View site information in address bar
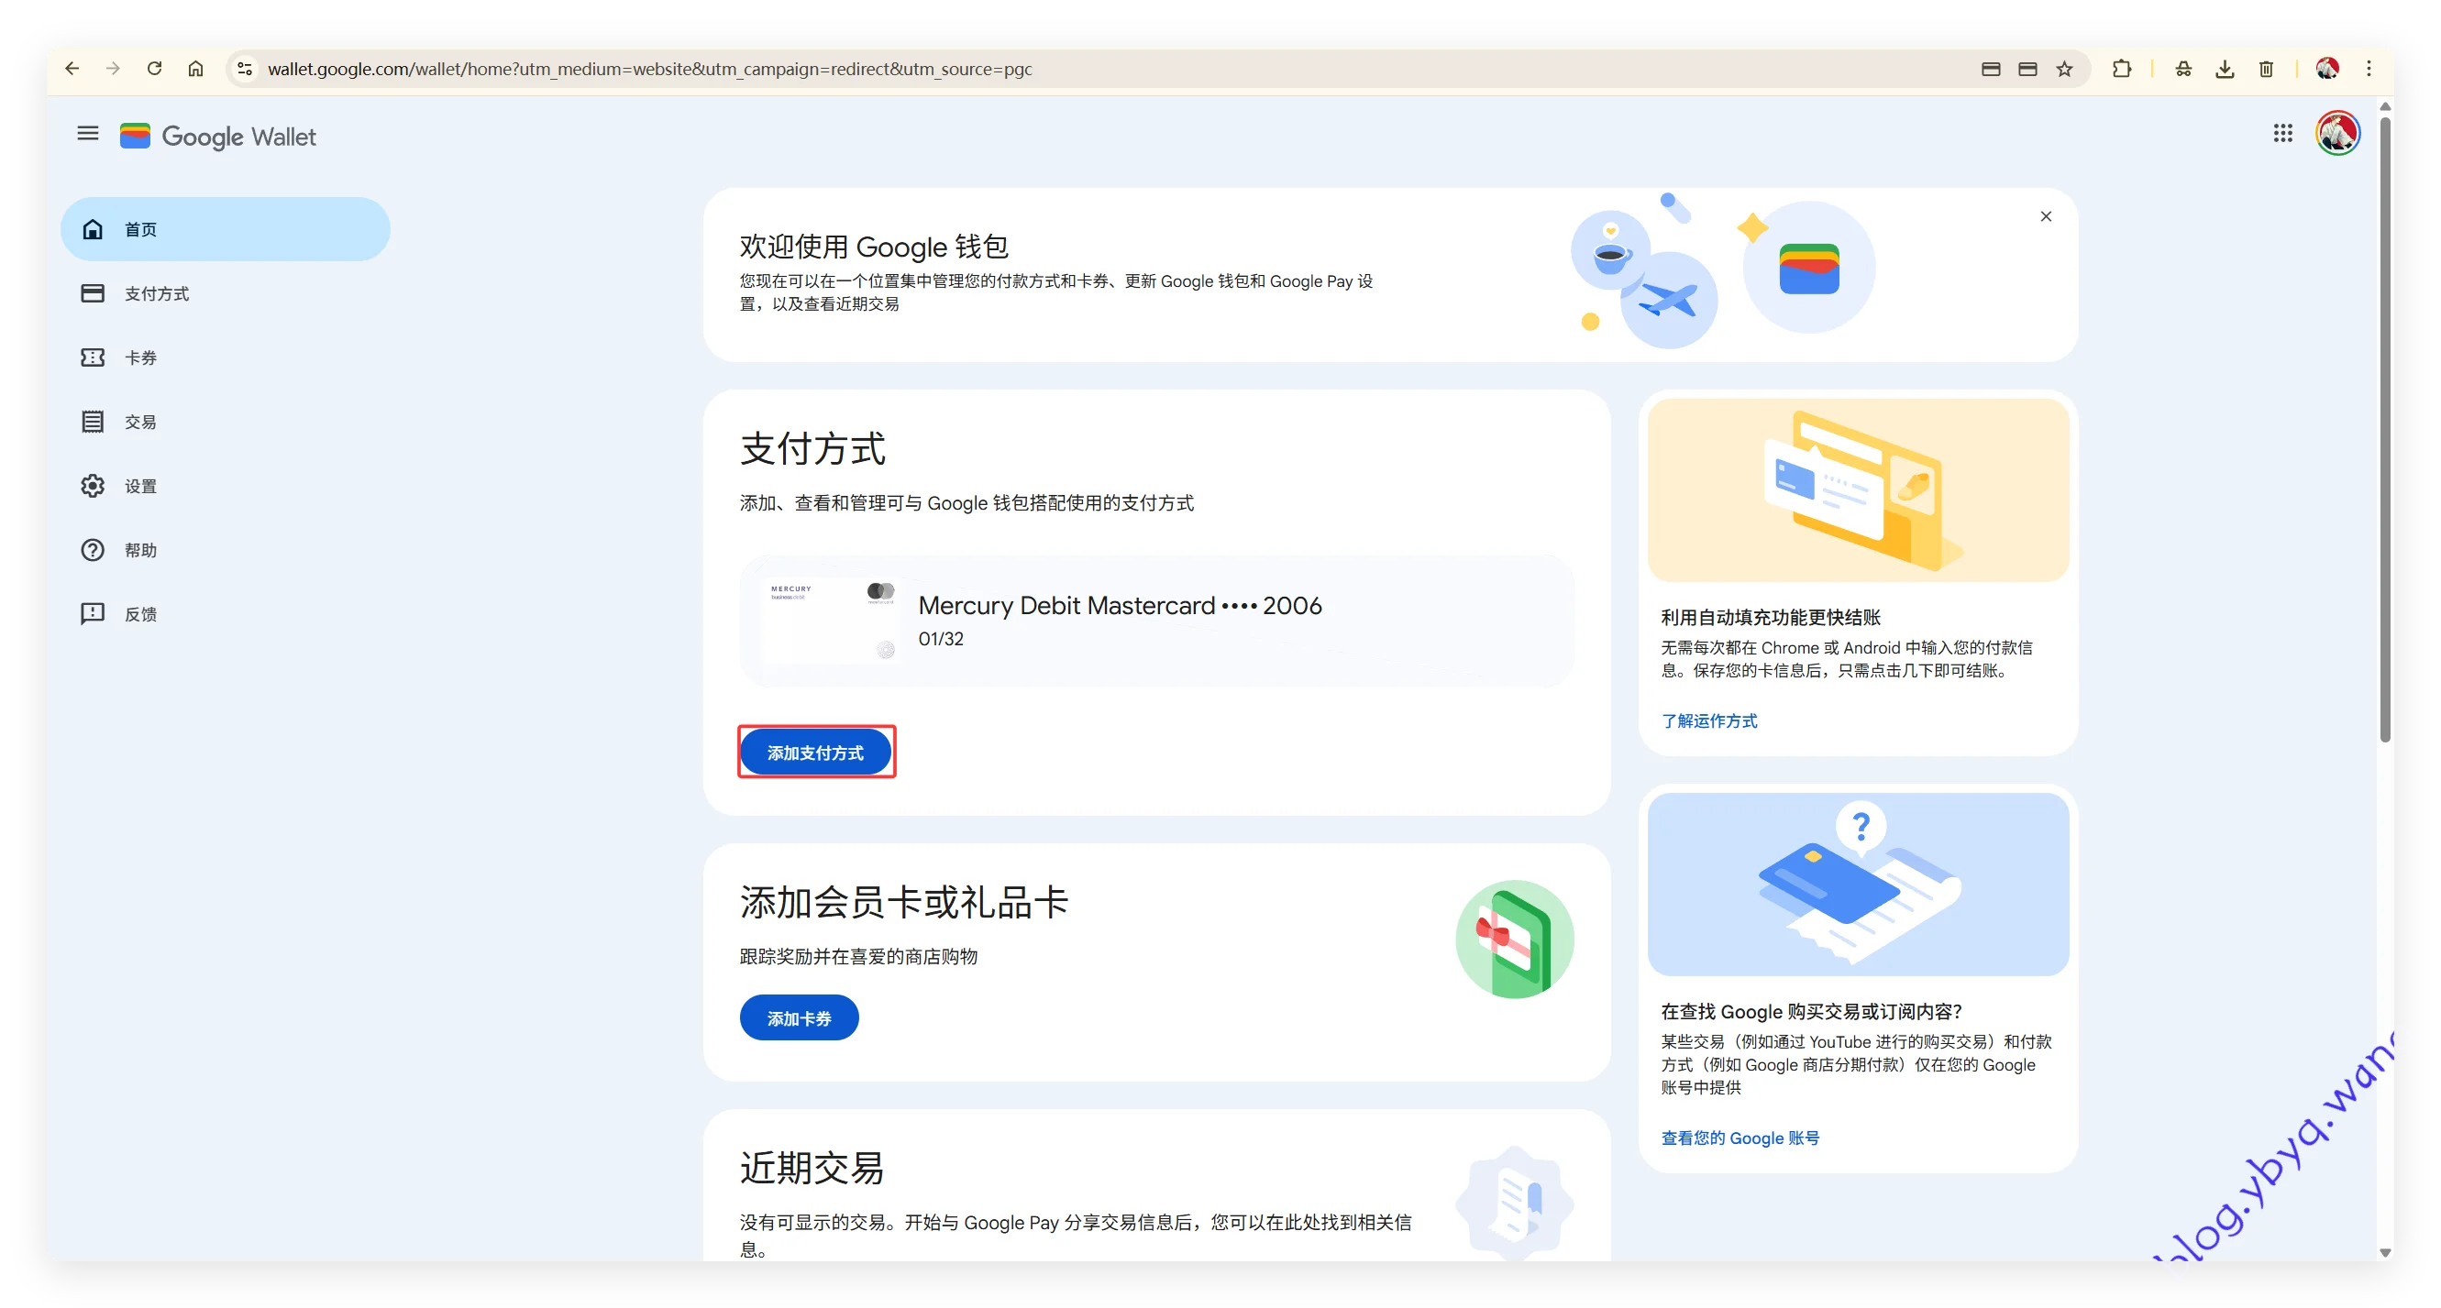Screen dimensions: 2441x1308 pyautogui.click(x=245, y=69)
